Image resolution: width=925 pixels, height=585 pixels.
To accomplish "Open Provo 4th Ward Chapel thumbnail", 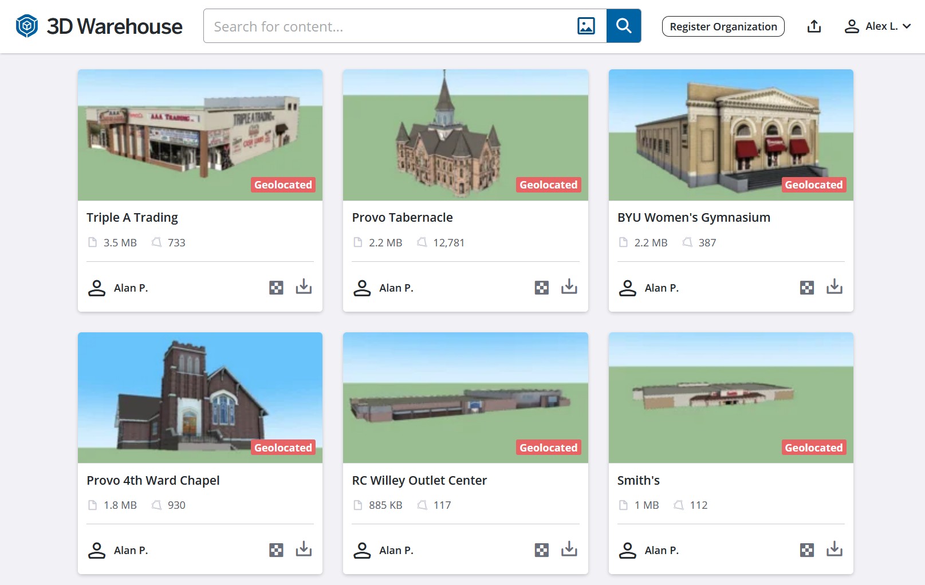I will [x=200, y=398].
